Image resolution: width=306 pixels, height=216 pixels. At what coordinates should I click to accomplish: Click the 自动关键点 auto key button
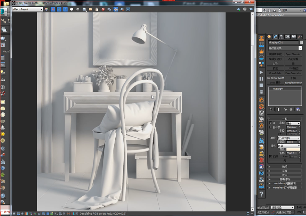tap(263, 207)
